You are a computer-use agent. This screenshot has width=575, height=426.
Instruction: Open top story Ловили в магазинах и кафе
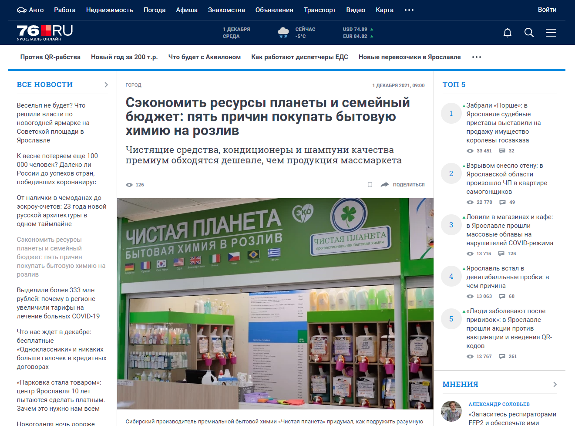point(510,230)
